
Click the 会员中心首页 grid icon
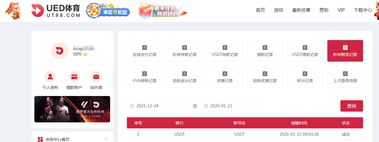(x=40, y=139)
